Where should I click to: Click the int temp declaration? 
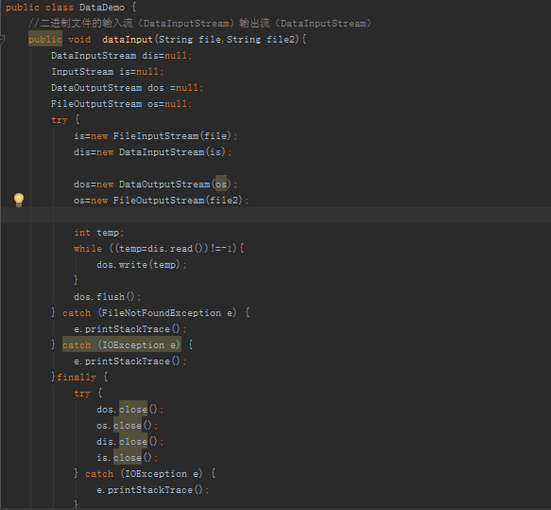(x=98, y=233)
